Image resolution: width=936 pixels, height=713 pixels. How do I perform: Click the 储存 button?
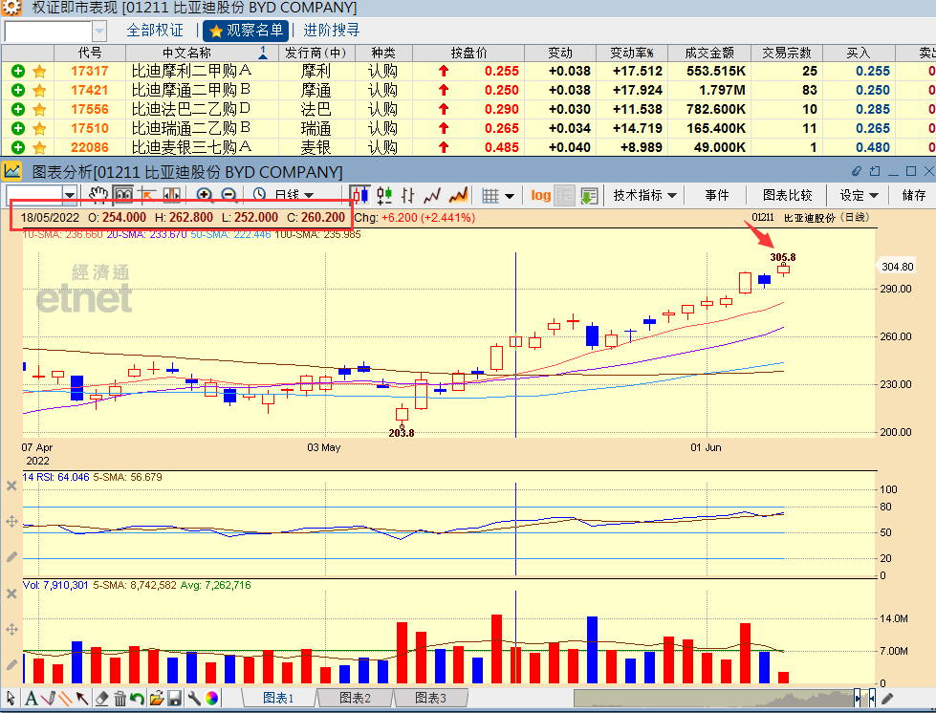pos(914,195)
